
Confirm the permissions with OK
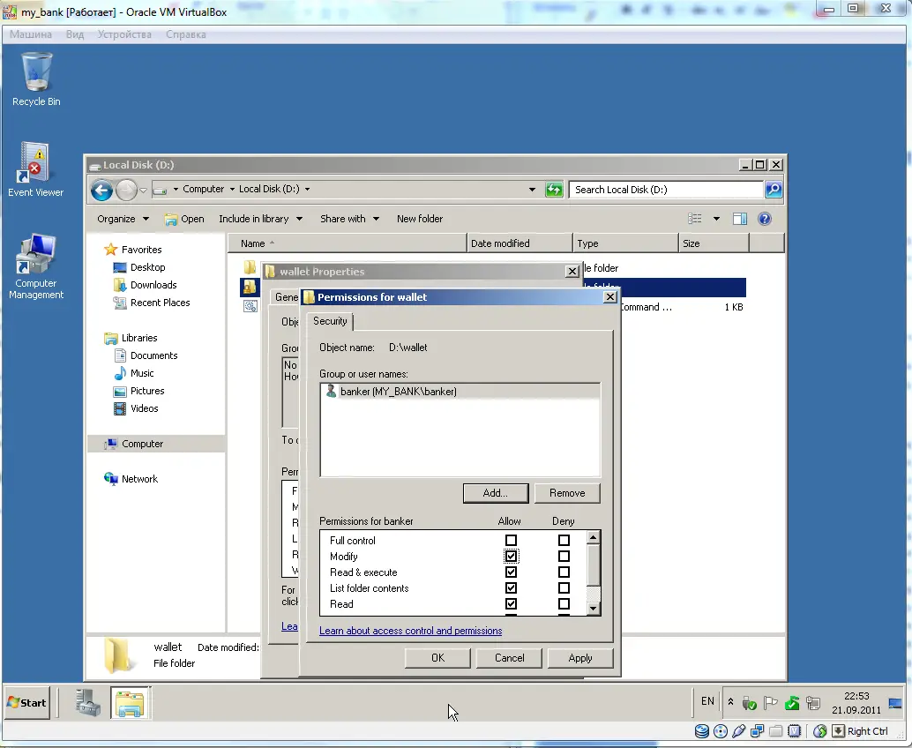(437, 658)
